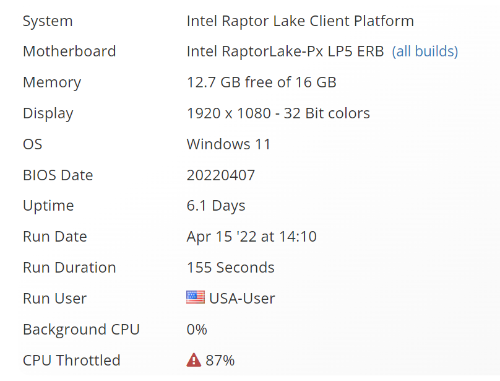Click the Motherboard label
Screen dimensions: 500x381
coord(69,51)
